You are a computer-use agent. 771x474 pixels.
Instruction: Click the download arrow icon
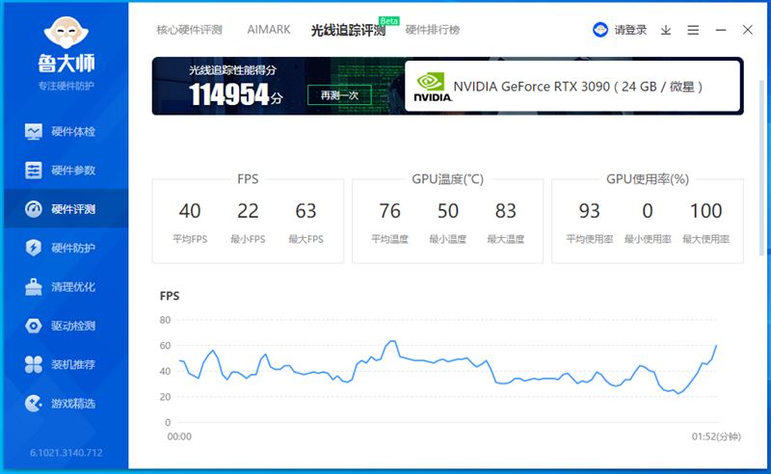tap(666, 31)
